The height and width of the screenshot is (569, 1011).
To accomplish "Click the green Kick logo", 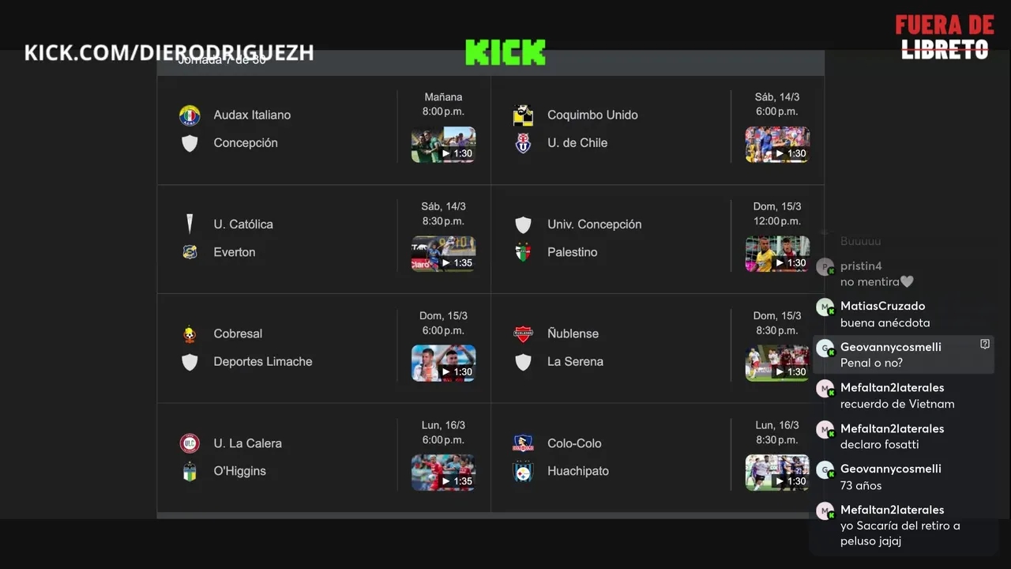I will click(505, 52).
